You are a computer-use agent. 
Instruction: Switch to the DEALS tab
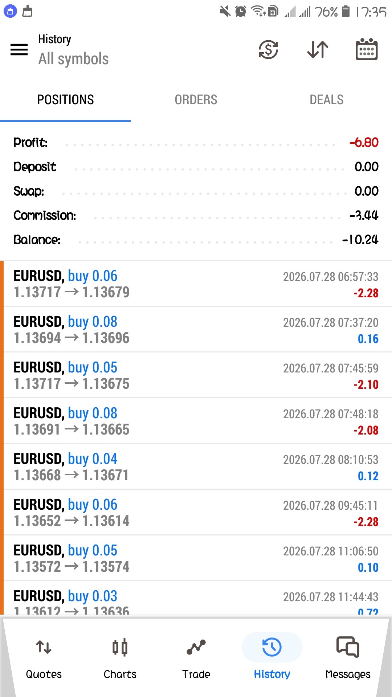326,100
